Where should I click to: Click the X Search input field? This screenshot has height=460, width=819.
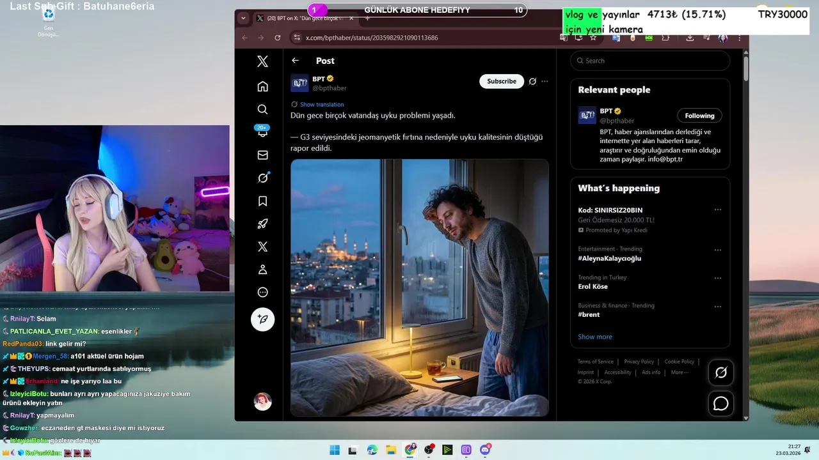(x=650, y=61)
